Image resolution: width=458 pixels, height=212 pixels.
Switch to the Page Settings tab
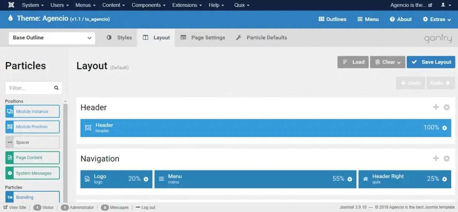pos(203,38)
